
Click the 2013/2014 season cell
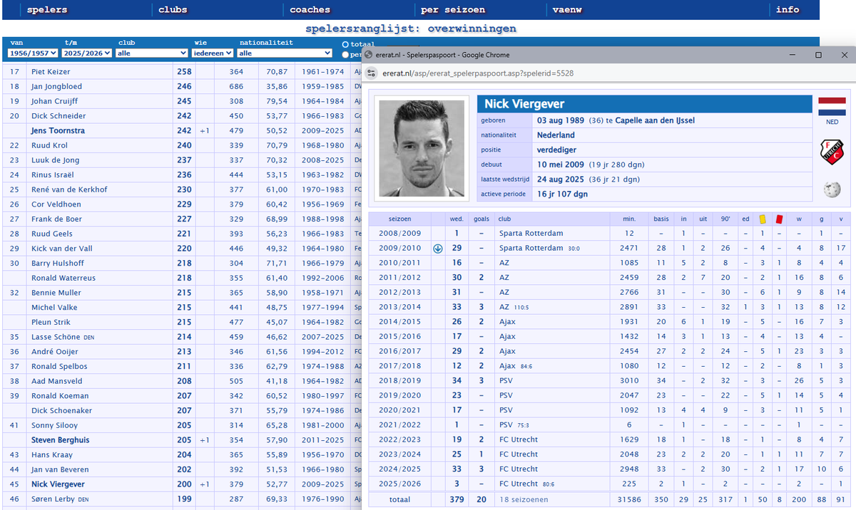tap(399, 307)
